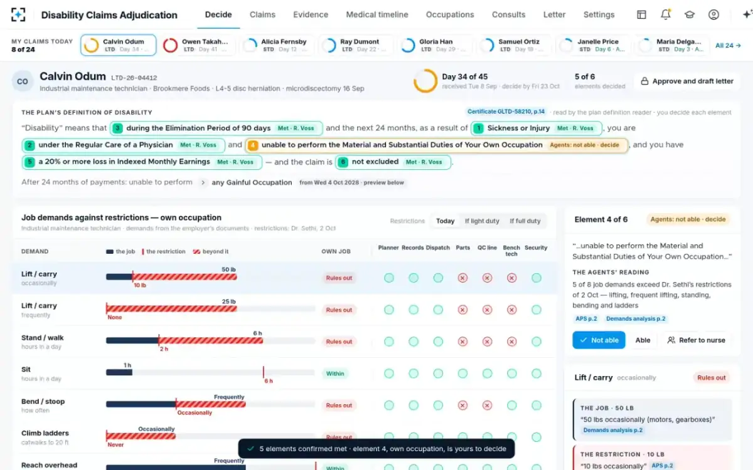
Task: Open the AI sparkle assistant
Action: tap(746, 14)
